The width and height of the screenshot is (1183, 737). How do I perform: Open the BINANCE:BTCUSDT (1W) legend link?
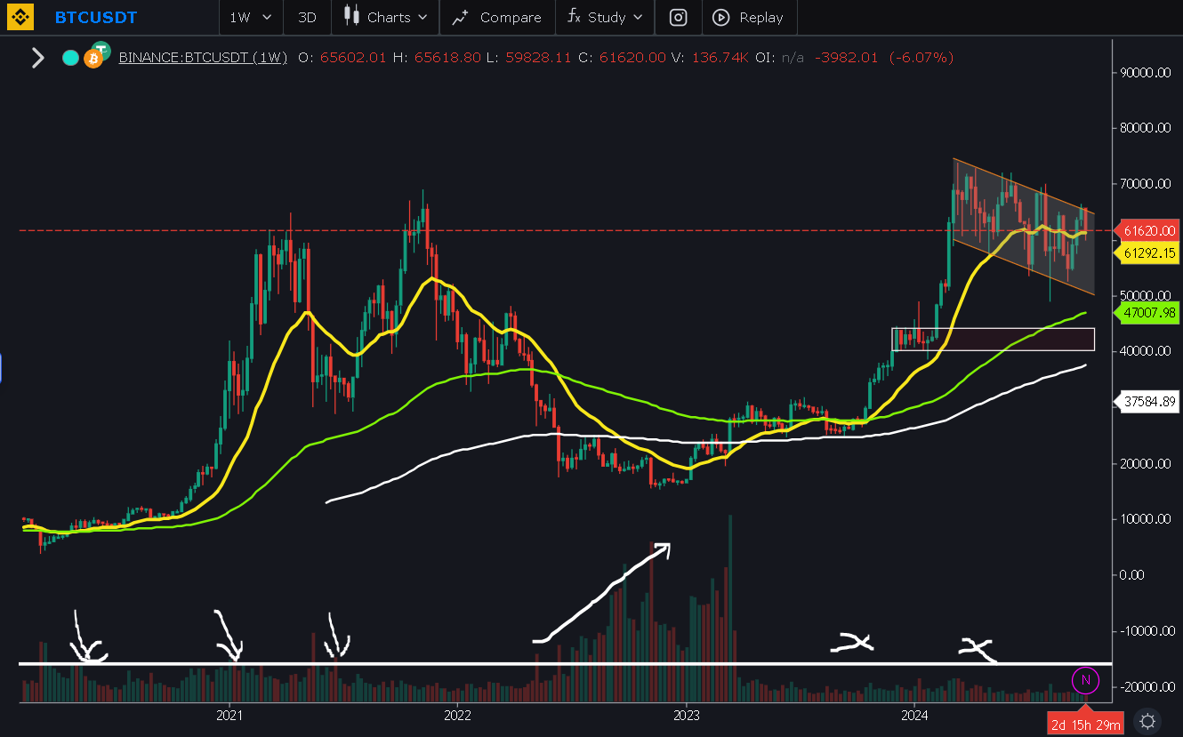point(202,57)
